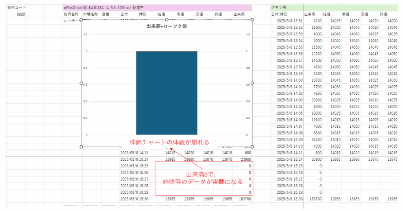Click the blue bar in the chart
Viewport: 403px width, 211px height.
[166, 93]
